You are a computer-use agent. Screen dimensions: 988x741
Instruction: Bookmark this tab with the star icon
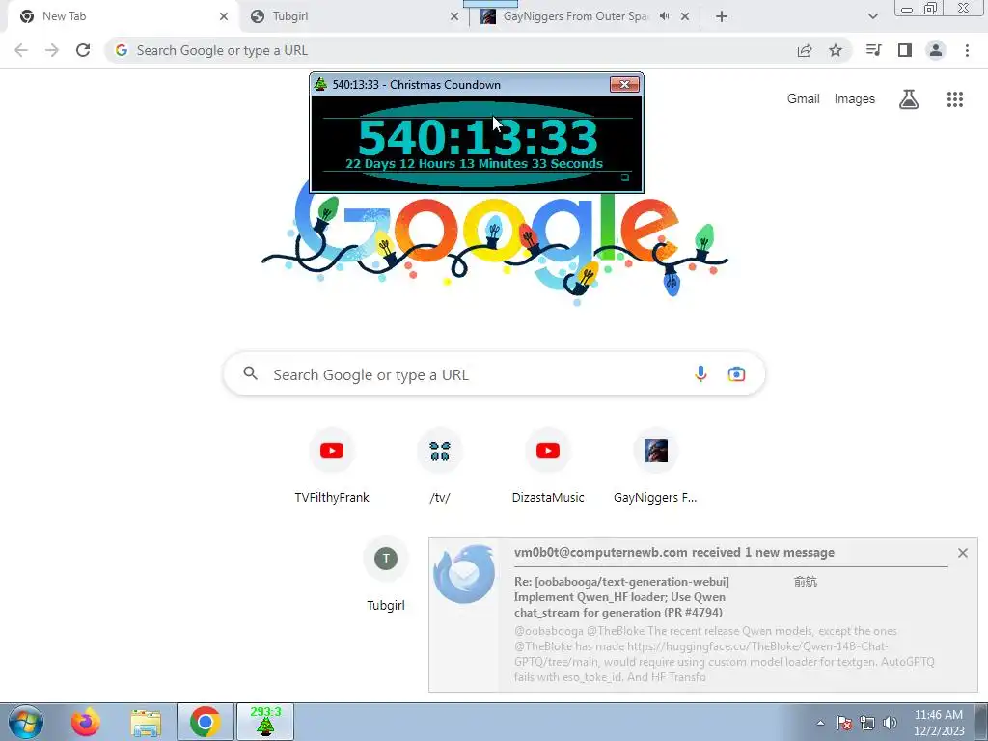click(x=836, y=50)
